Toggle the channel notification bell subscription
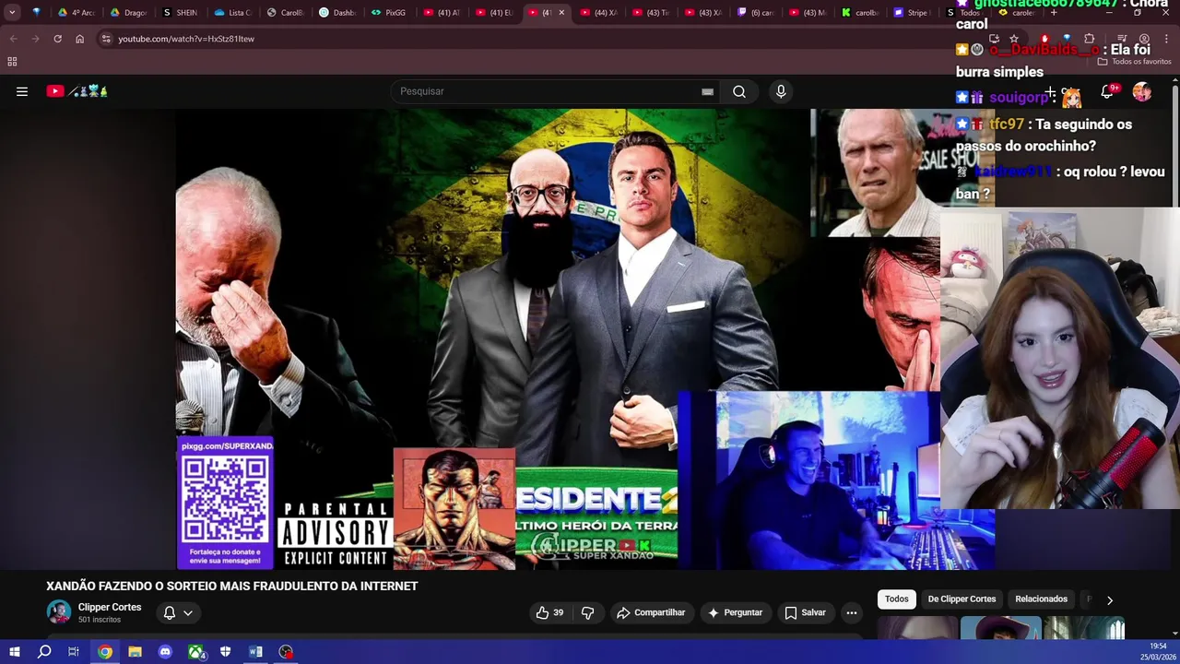Viewport: 1180px width, 664px height. 170,612
